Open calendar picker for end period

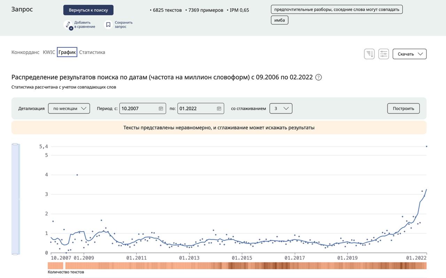(x=219, y=108)
